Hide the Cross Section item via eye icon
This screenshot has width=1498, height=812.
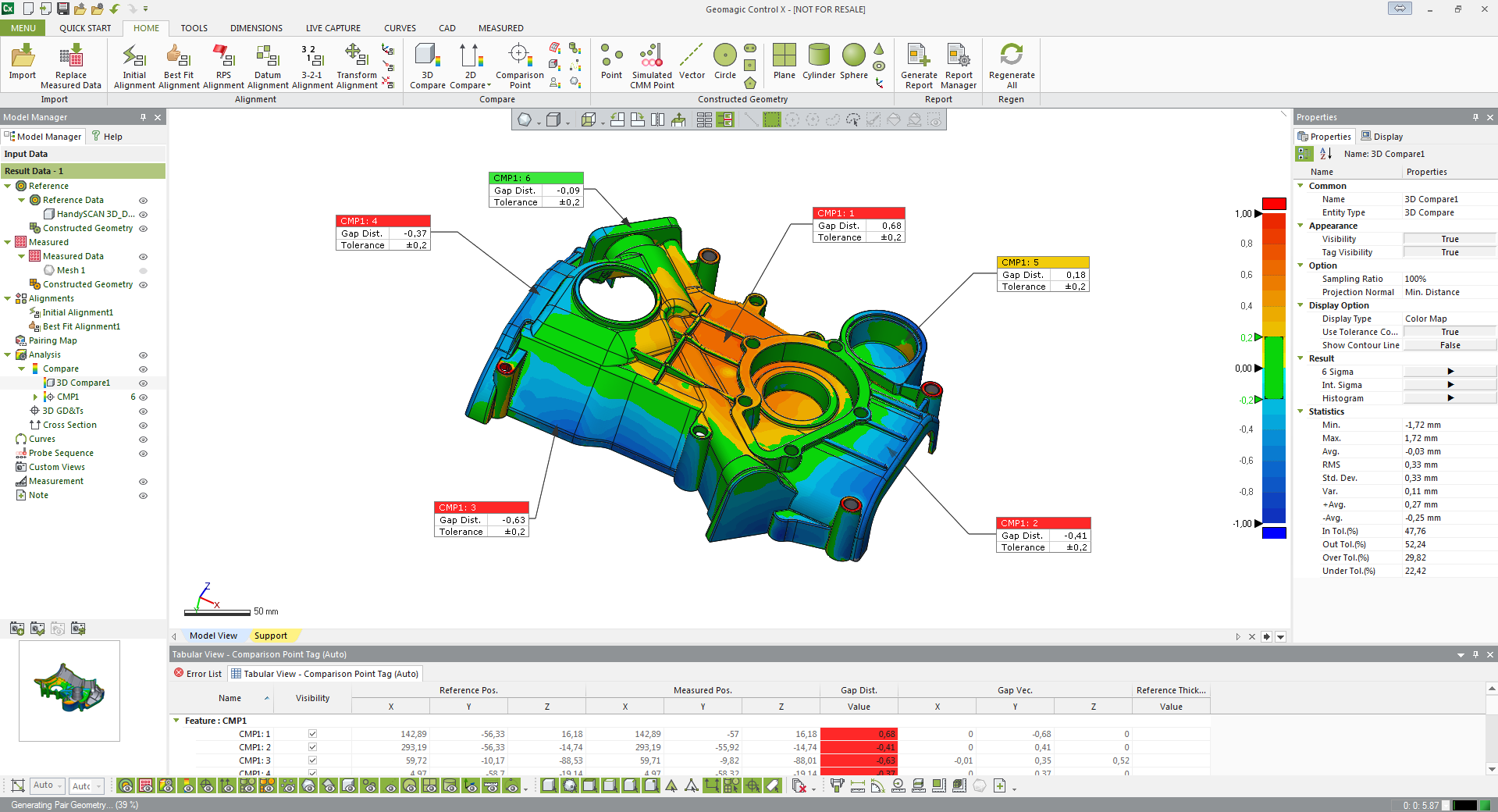coord(143,426)
